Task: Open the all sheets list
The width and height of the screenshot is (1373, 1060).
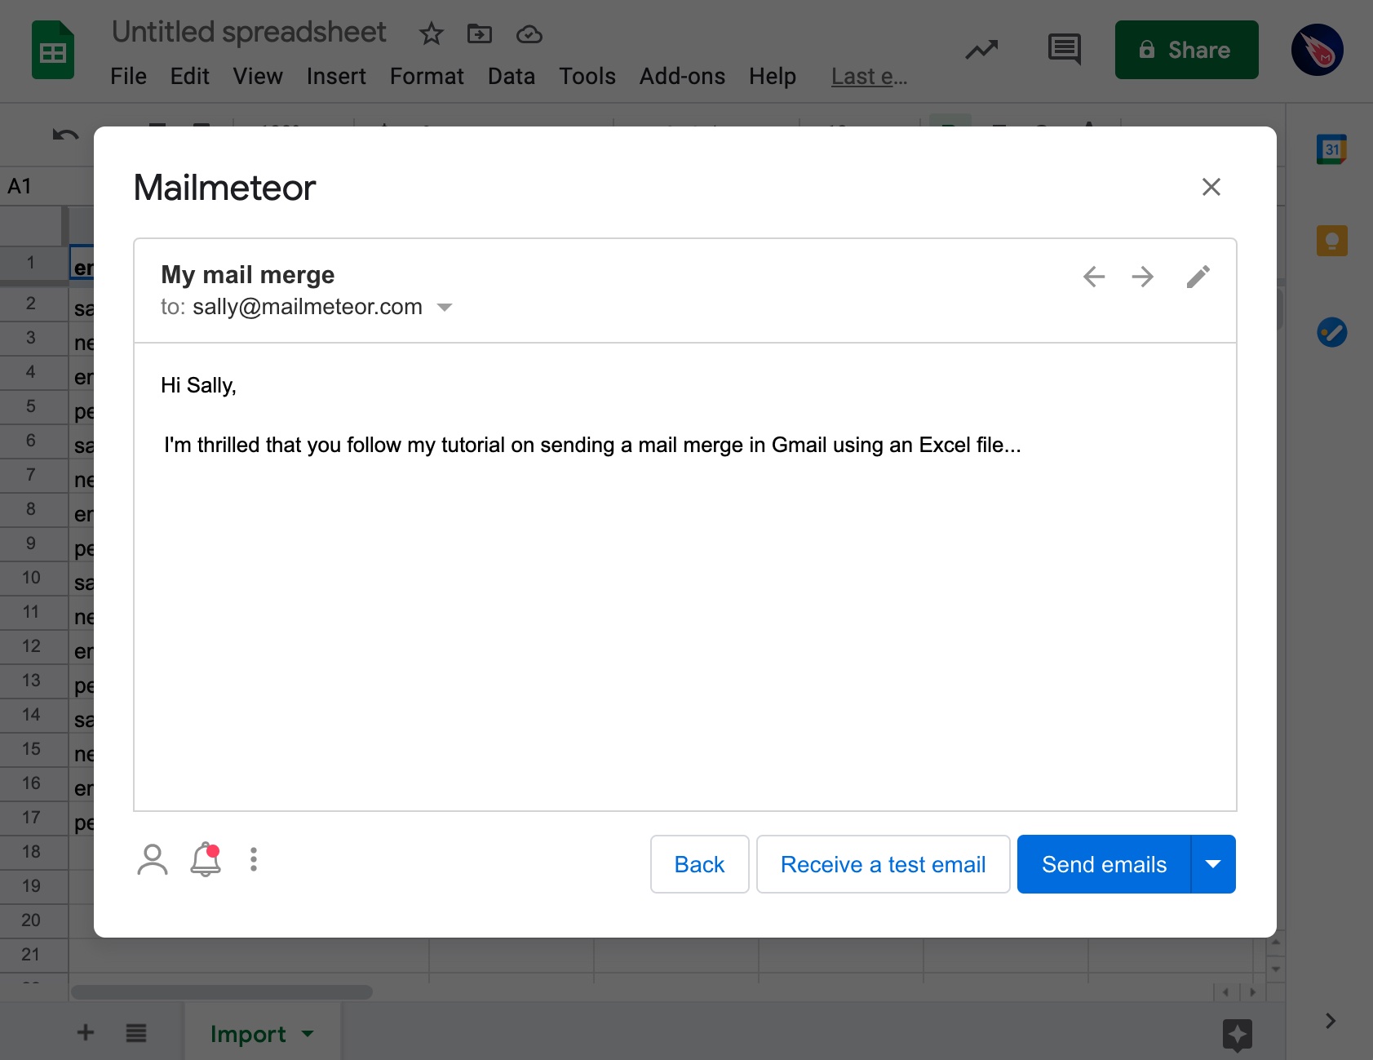Action: (136, 1033)
